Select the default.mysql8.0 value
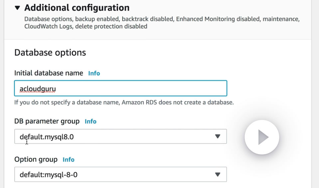Screen dimensions: 319x188 [x=47, y=137]
